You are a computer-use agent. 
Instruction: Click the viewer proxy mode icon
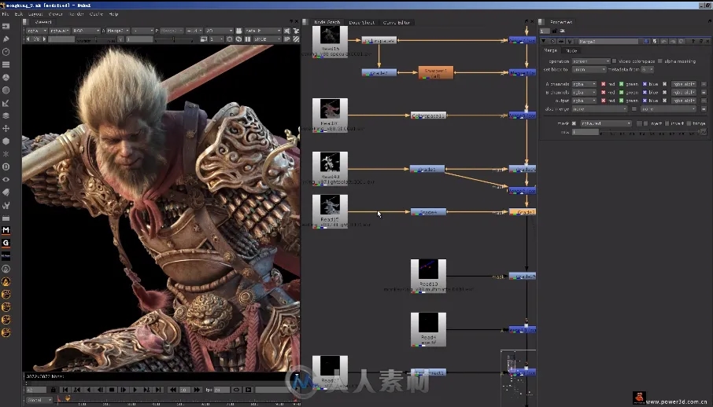pyautogui.click(x=204, y=39)
